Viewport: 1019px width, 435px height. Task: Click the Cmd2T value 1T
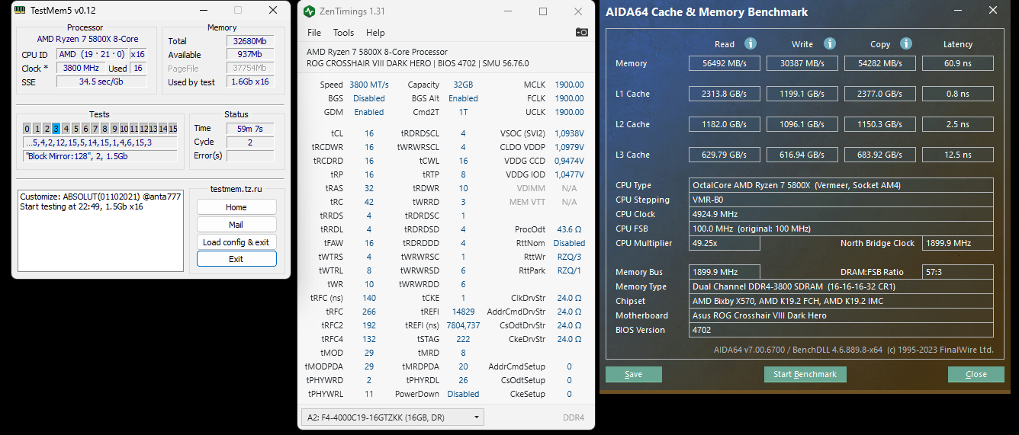pyautogui.click(x=463, y=112)
